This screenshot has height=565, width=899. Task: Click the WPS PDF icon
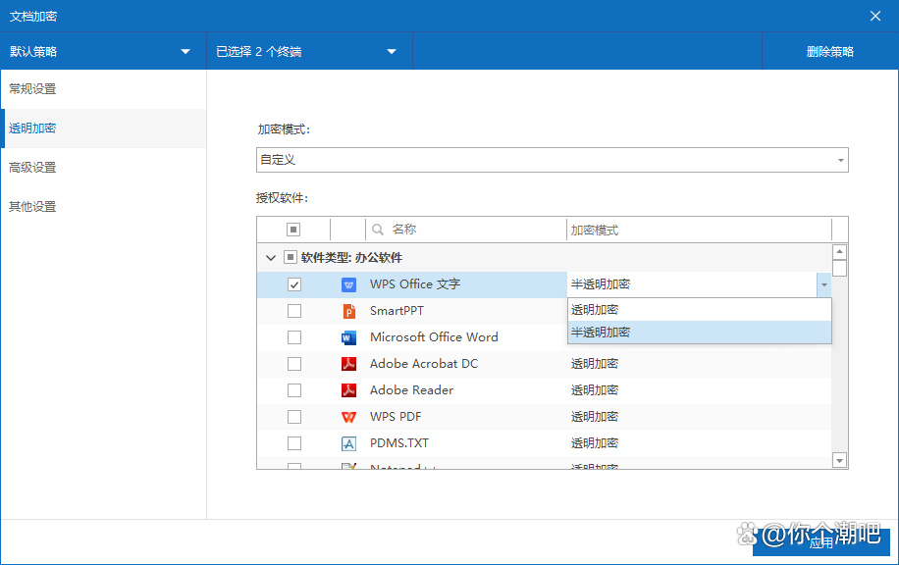(x=348, y=417)
